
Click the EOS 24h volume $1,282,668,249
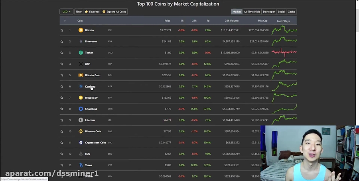coord(231,154)
